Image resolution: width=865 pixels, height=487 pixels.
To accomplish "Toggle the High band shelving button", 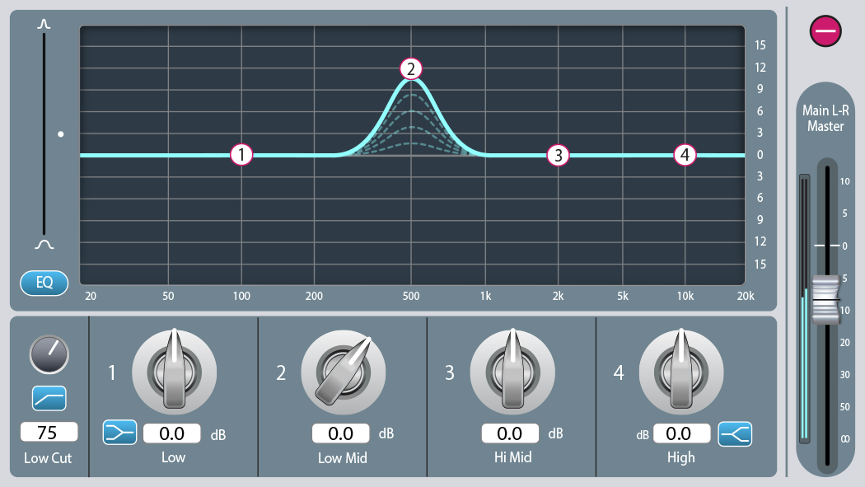I will [735, 433].
